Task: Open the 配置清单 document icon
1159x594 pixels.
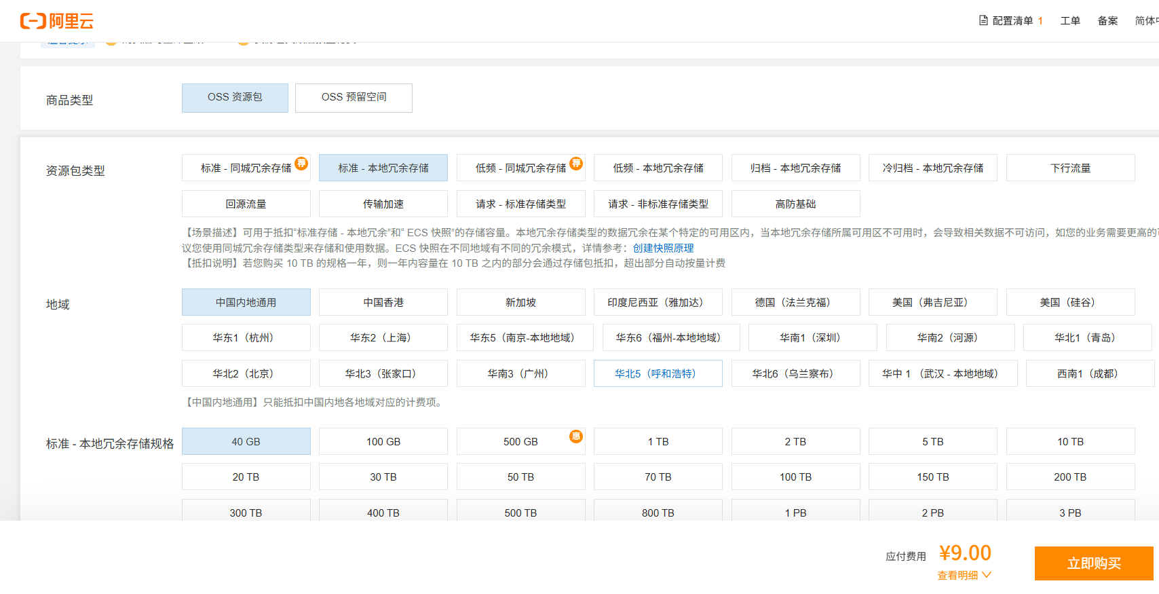Action: pyautogui.click(x=983, y=20)
